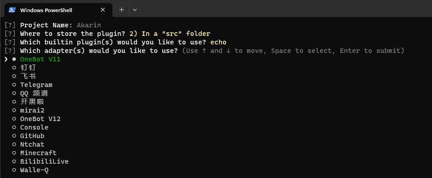Select the GitHub adapter entry
432x178 pixels.
coord(32,136)
